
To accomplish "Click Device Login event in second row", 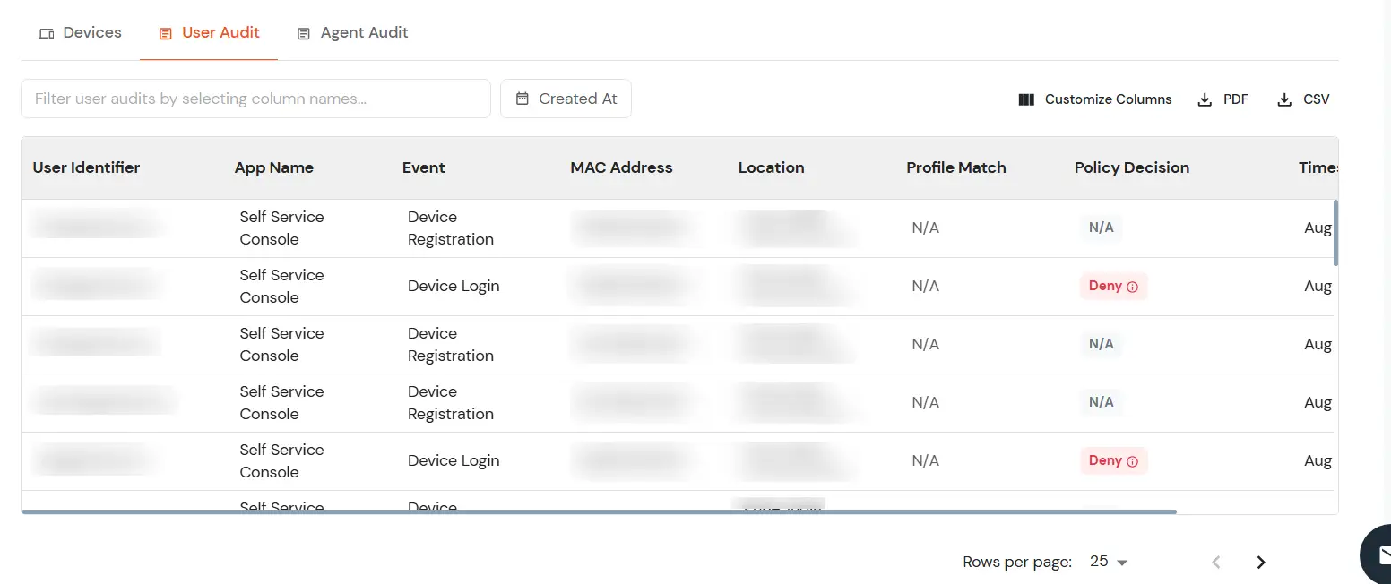I will tap(454, 286).
